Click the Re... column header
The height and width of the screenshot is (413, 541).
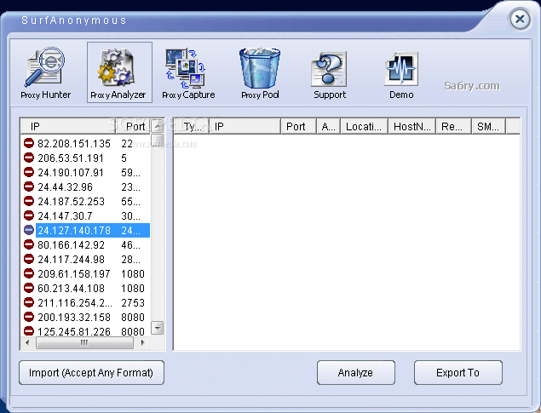tap(454, 126)
